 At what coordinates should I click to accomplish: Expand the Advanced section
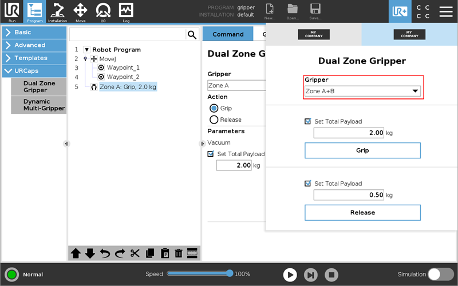pos(33,45)
